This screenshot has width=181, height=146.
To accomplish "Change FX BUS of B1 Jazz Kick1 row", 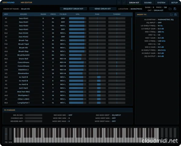I will [63, 18].
